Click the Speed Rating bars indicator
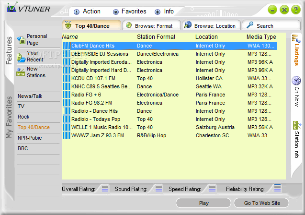This screenshot has height=215, width=305. pos(212,189)
